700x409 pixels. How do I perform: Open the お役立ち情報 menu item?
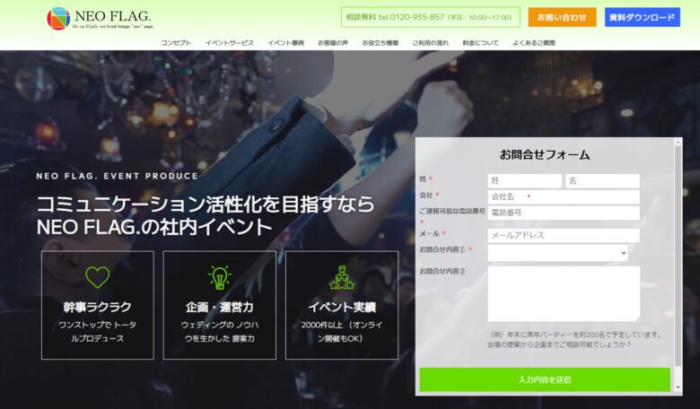point(380,43)
